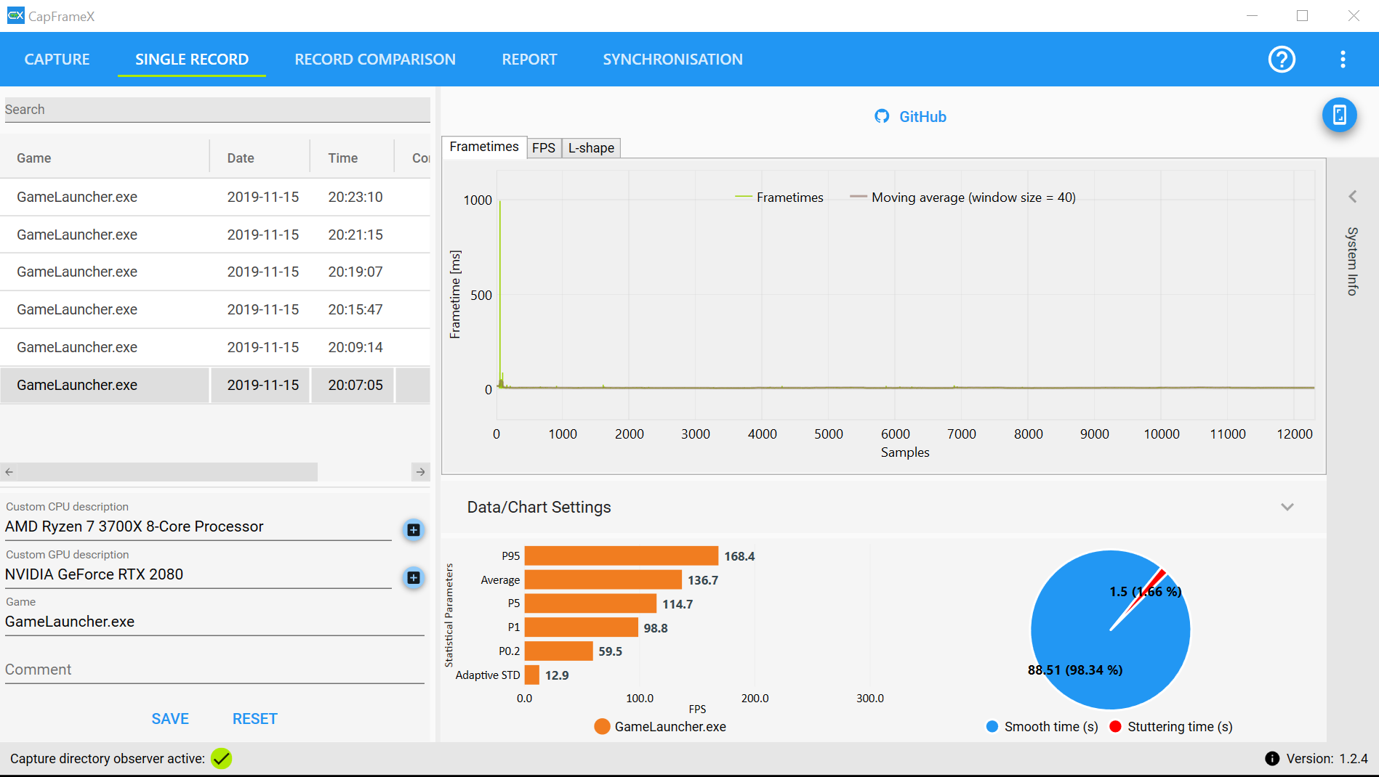Image resolution: width=1379 pixels, height=777 pixels.
Task: Click the record list scroll left arrow
Action: click(9, 472)
